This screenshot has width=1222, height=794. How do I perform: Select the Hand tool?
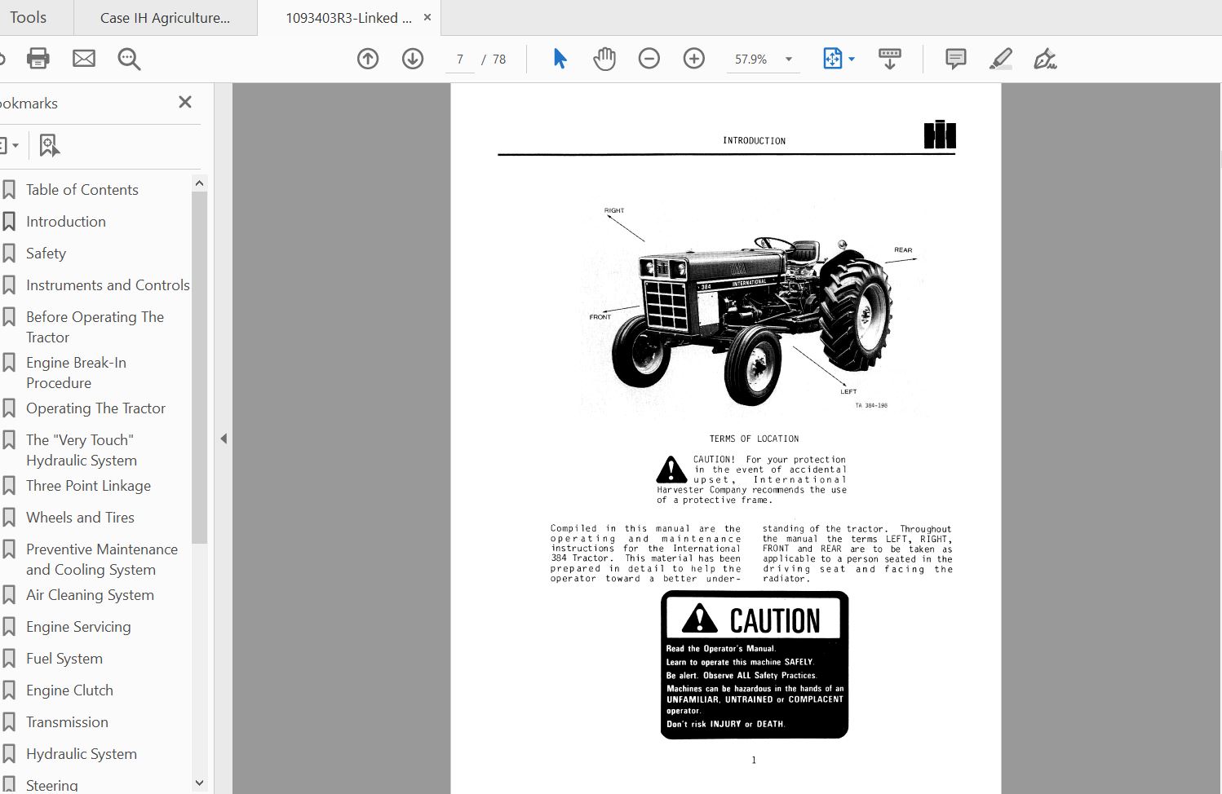pos(604,59)
